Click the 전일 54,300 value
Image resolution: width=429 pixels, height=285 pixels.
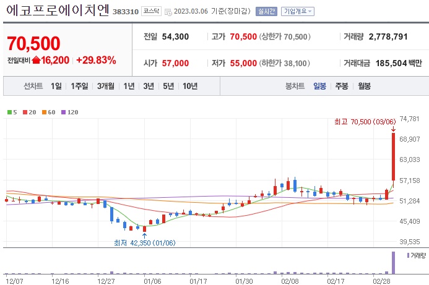[x=175, y=36]
